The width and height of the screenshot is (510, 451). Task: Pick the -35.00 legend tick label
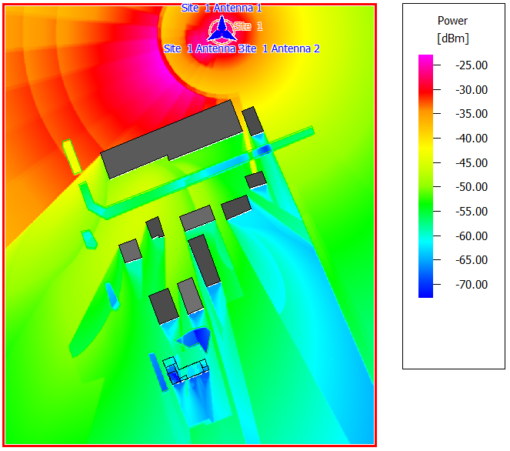pos(472,114)
